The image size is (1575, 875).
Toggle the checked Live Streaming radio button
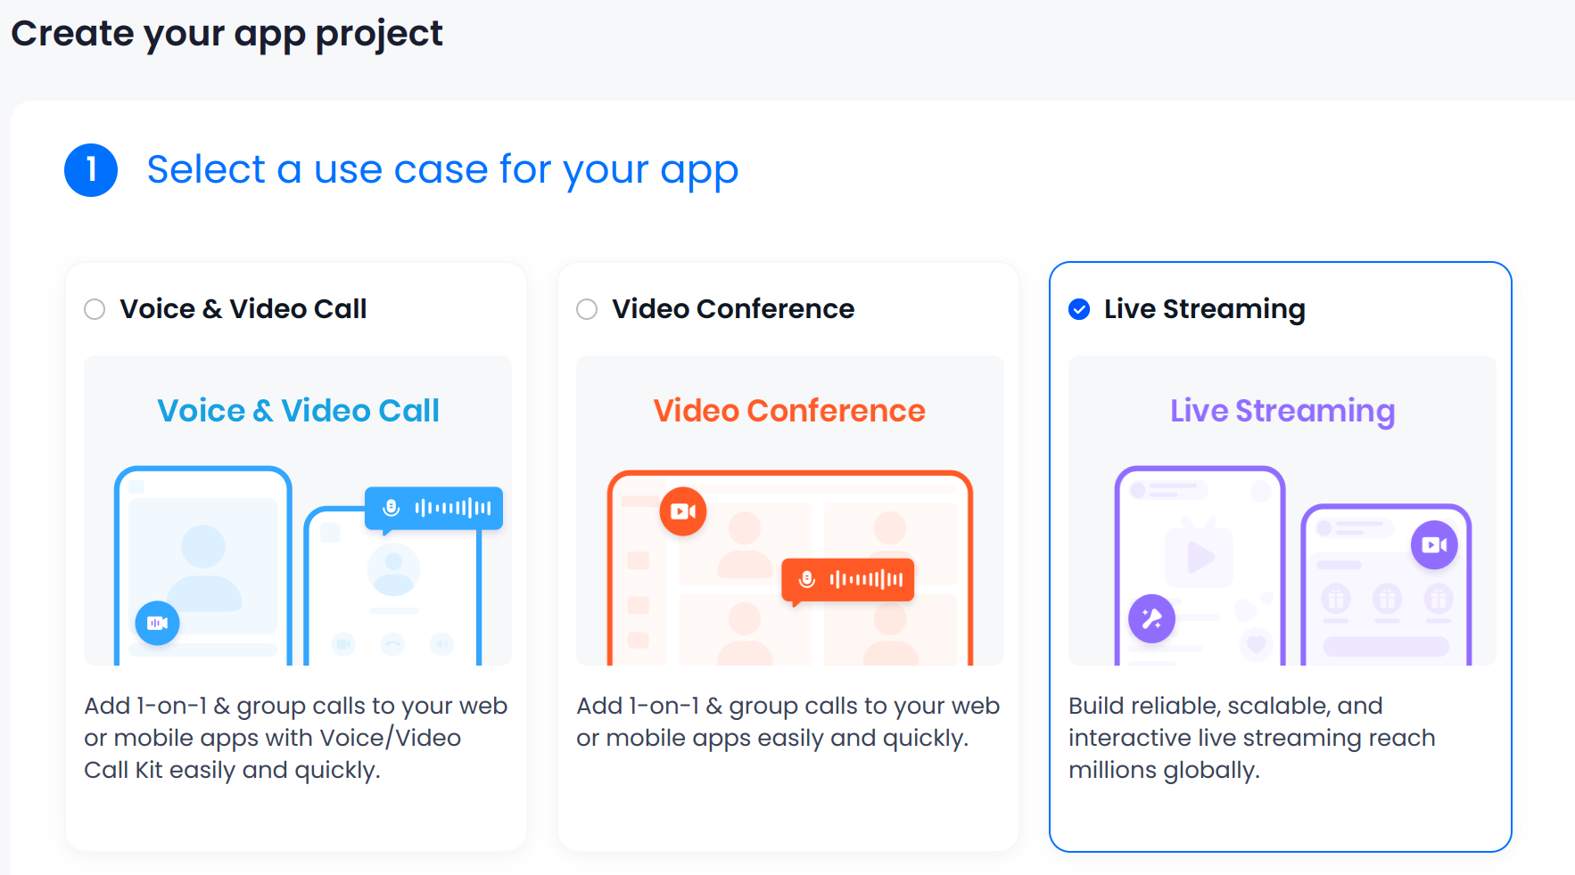point(1079,309)
